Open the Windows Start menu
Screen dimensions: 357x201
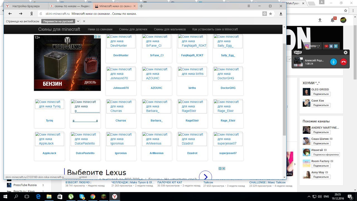click(5, 197)
